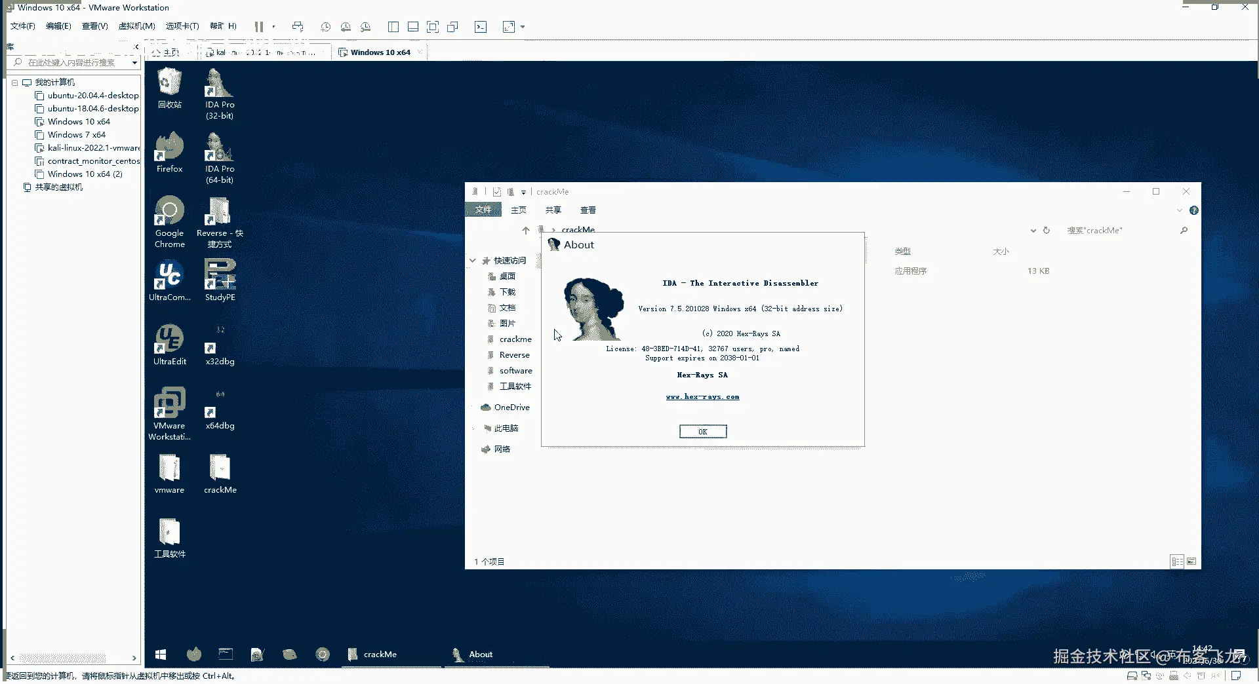Select ubuntu-20.04.4-desktop in the VM library
This screenshot has width=1259, height=684.
[87, 96]
